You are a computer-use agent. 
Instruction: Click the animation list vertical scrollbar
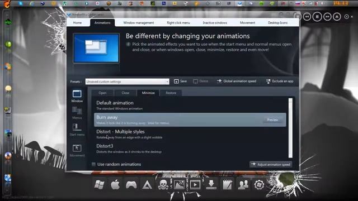(x=290, y=128)
